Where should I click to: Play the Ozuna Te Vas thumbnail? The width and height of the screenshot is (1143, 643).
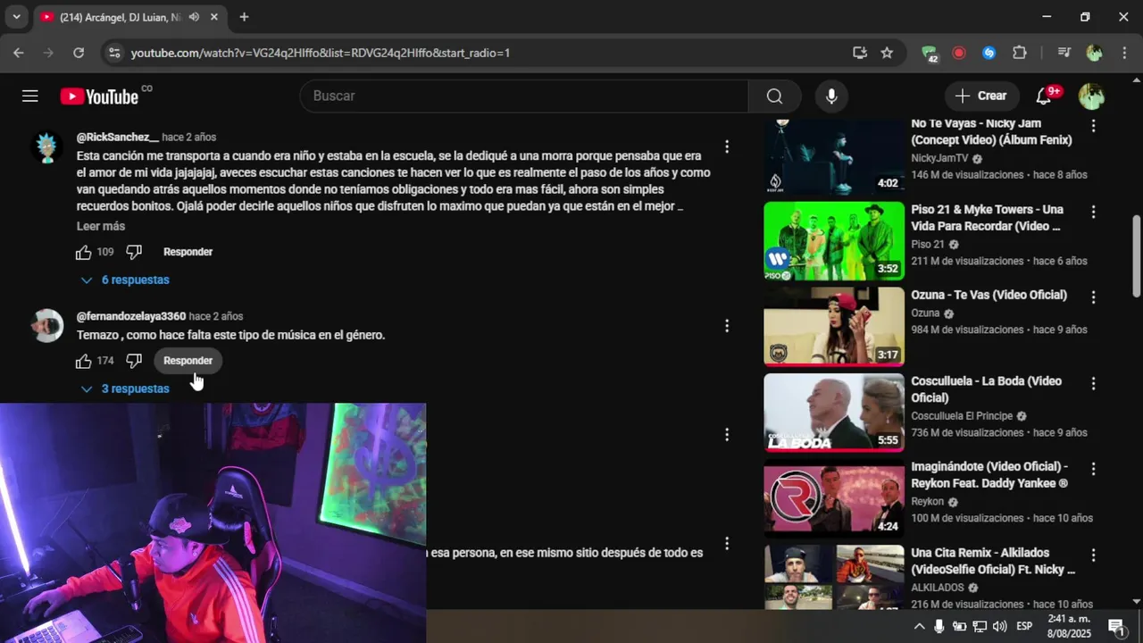834,327
